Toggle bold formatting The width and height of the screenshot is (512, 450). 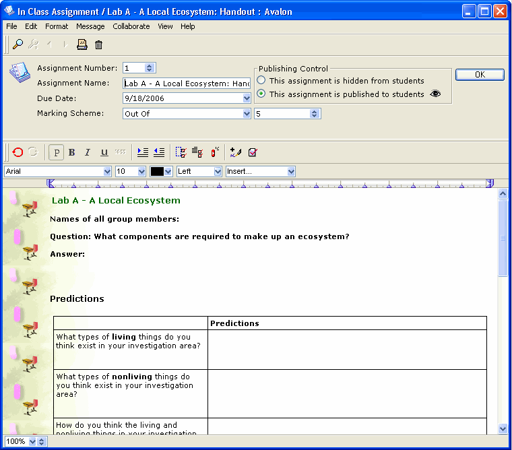(x=72, y=152)
